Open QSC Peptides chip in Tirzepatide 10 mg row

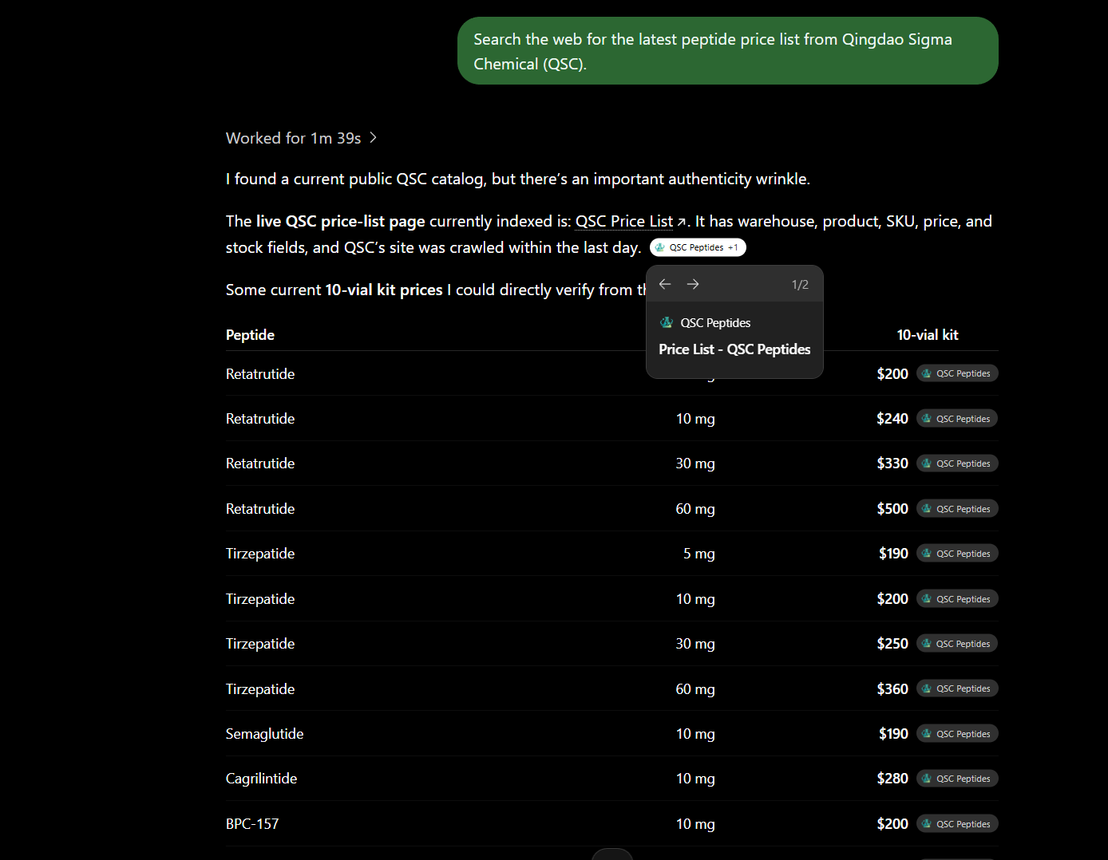[x=957, y=599]
